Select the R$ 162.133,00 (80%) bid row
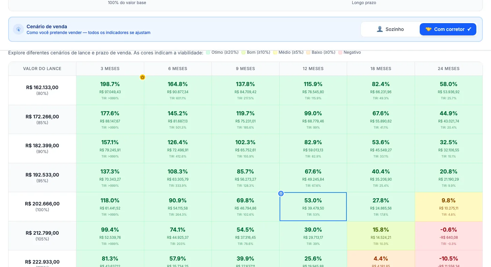This screenshot has width=491, height=267. point(42,90)
